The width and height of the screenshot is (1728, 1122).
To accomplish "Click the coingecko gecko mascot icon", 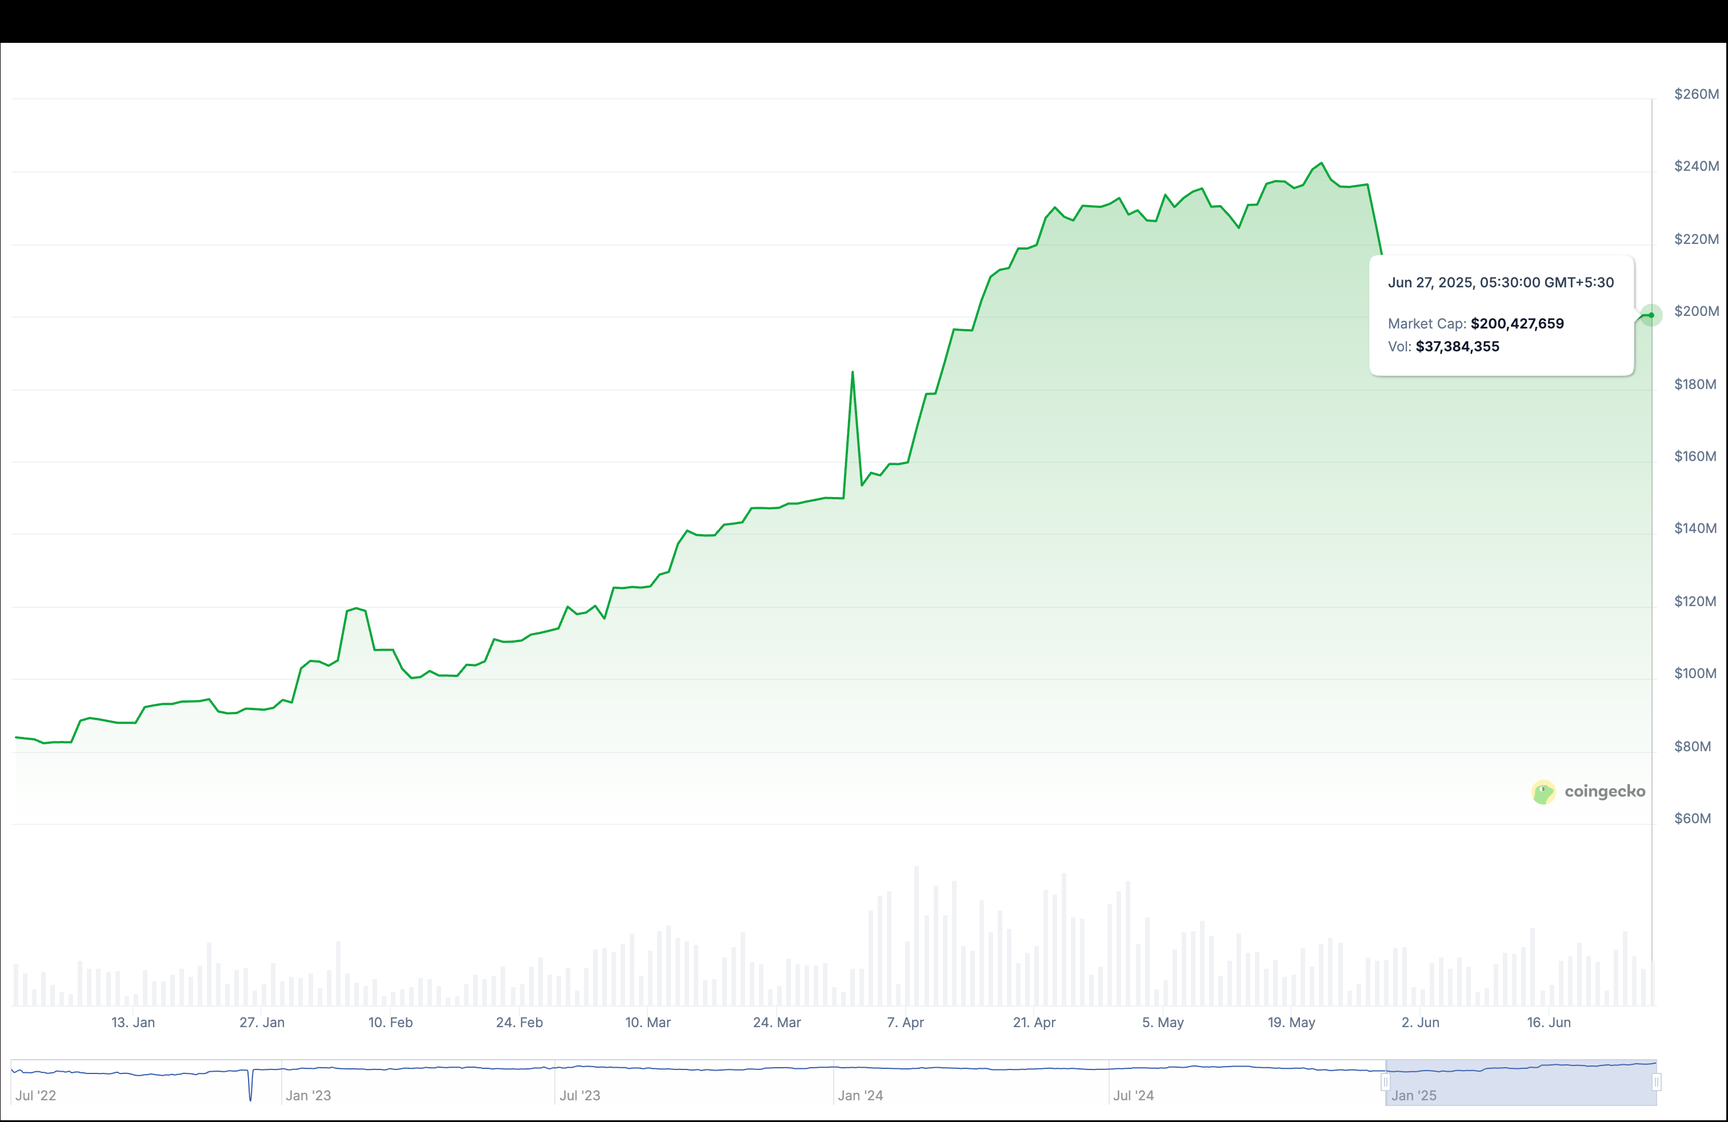I will tap(1545, 792).
